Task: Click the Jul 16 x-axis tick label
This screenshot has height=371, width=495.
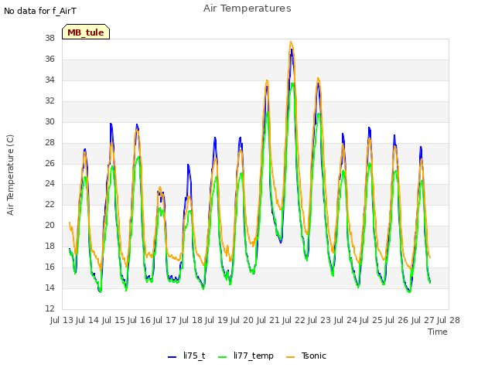Action: tap(139, 320)
